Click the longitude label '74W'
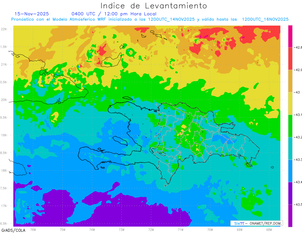This screenshot has width=302, height=233. tap(92, 229)
